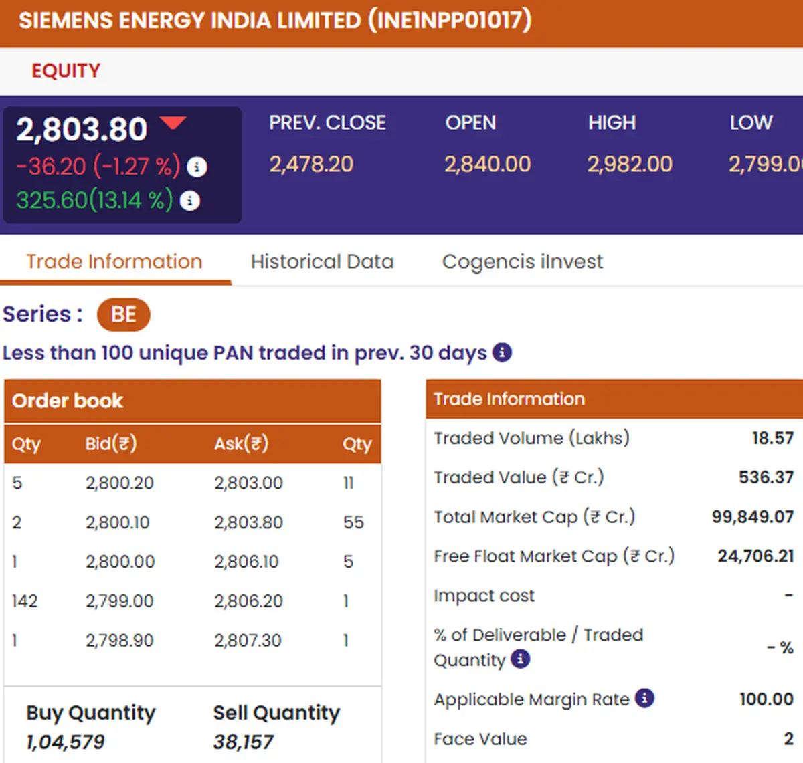Screen dimensions: 803x763
Task: Click the OPEN value 2,840.00
Action: 488,165
